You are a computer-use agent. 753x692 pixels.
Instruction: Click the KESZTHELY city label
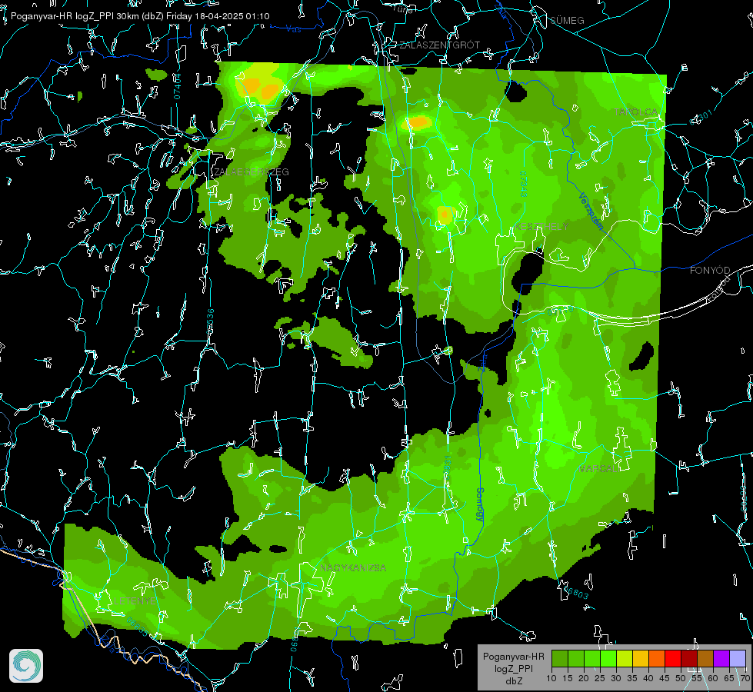541,226
